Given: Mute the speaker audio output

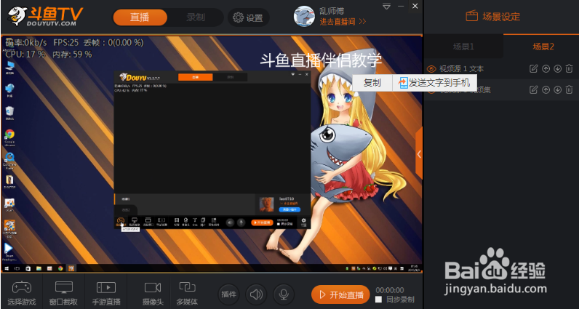Looking at the screenshot, I should [x=256, y=294].
